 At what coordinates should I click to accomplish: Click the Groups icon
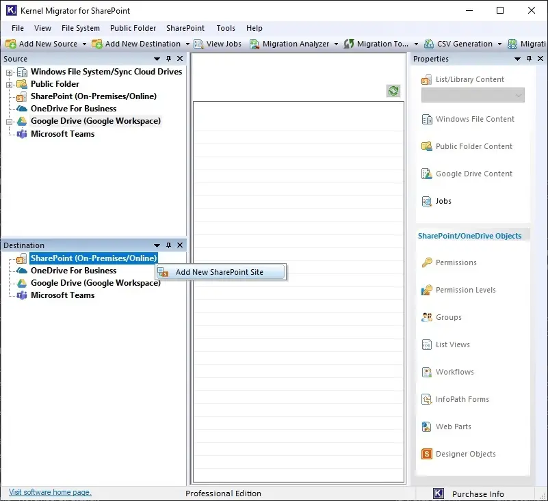427,317
